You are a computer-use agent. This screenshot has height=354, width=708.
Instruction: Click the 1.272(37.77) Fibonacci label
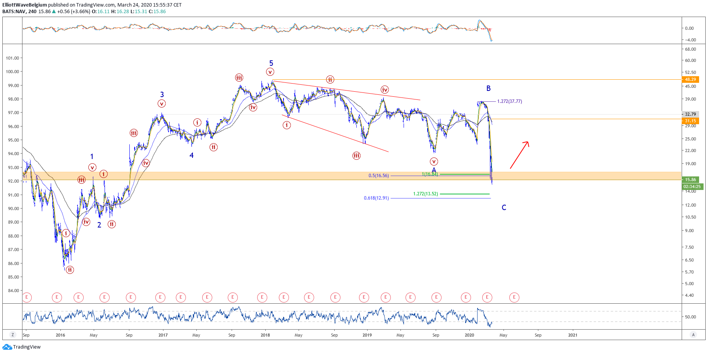click(x=510, y=101)
